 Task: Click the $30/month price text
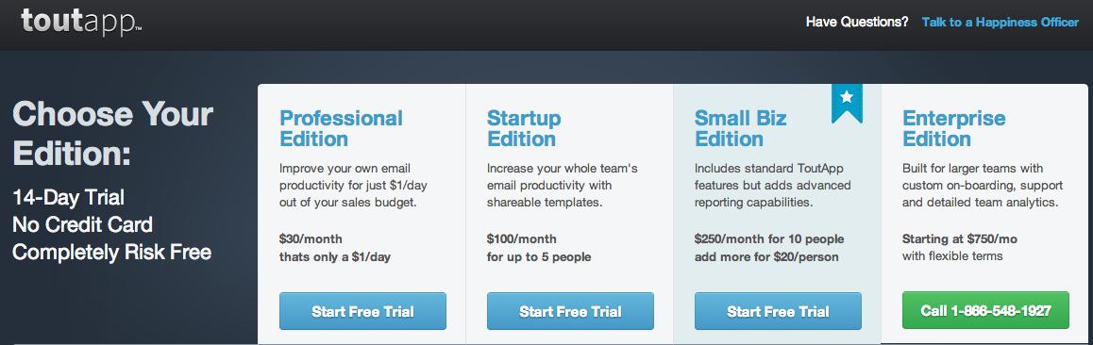pyautogui.click(x=311, y=239)
